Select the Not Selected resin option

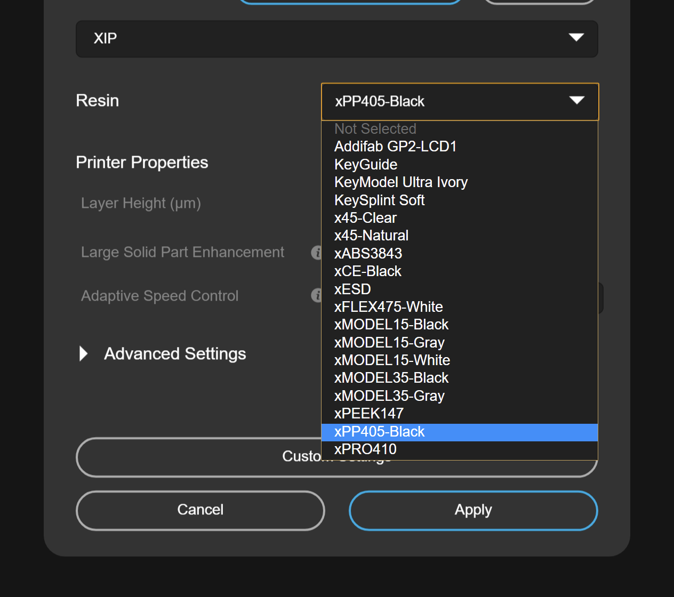tap(460, 129)
